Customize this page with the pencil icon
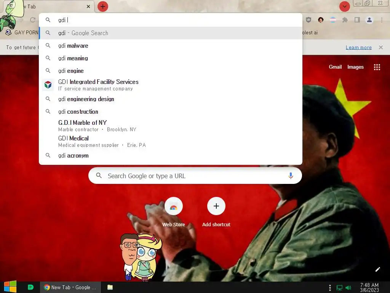Image resolution: width=390 pixels, height=293 pixels. (377, 269)
